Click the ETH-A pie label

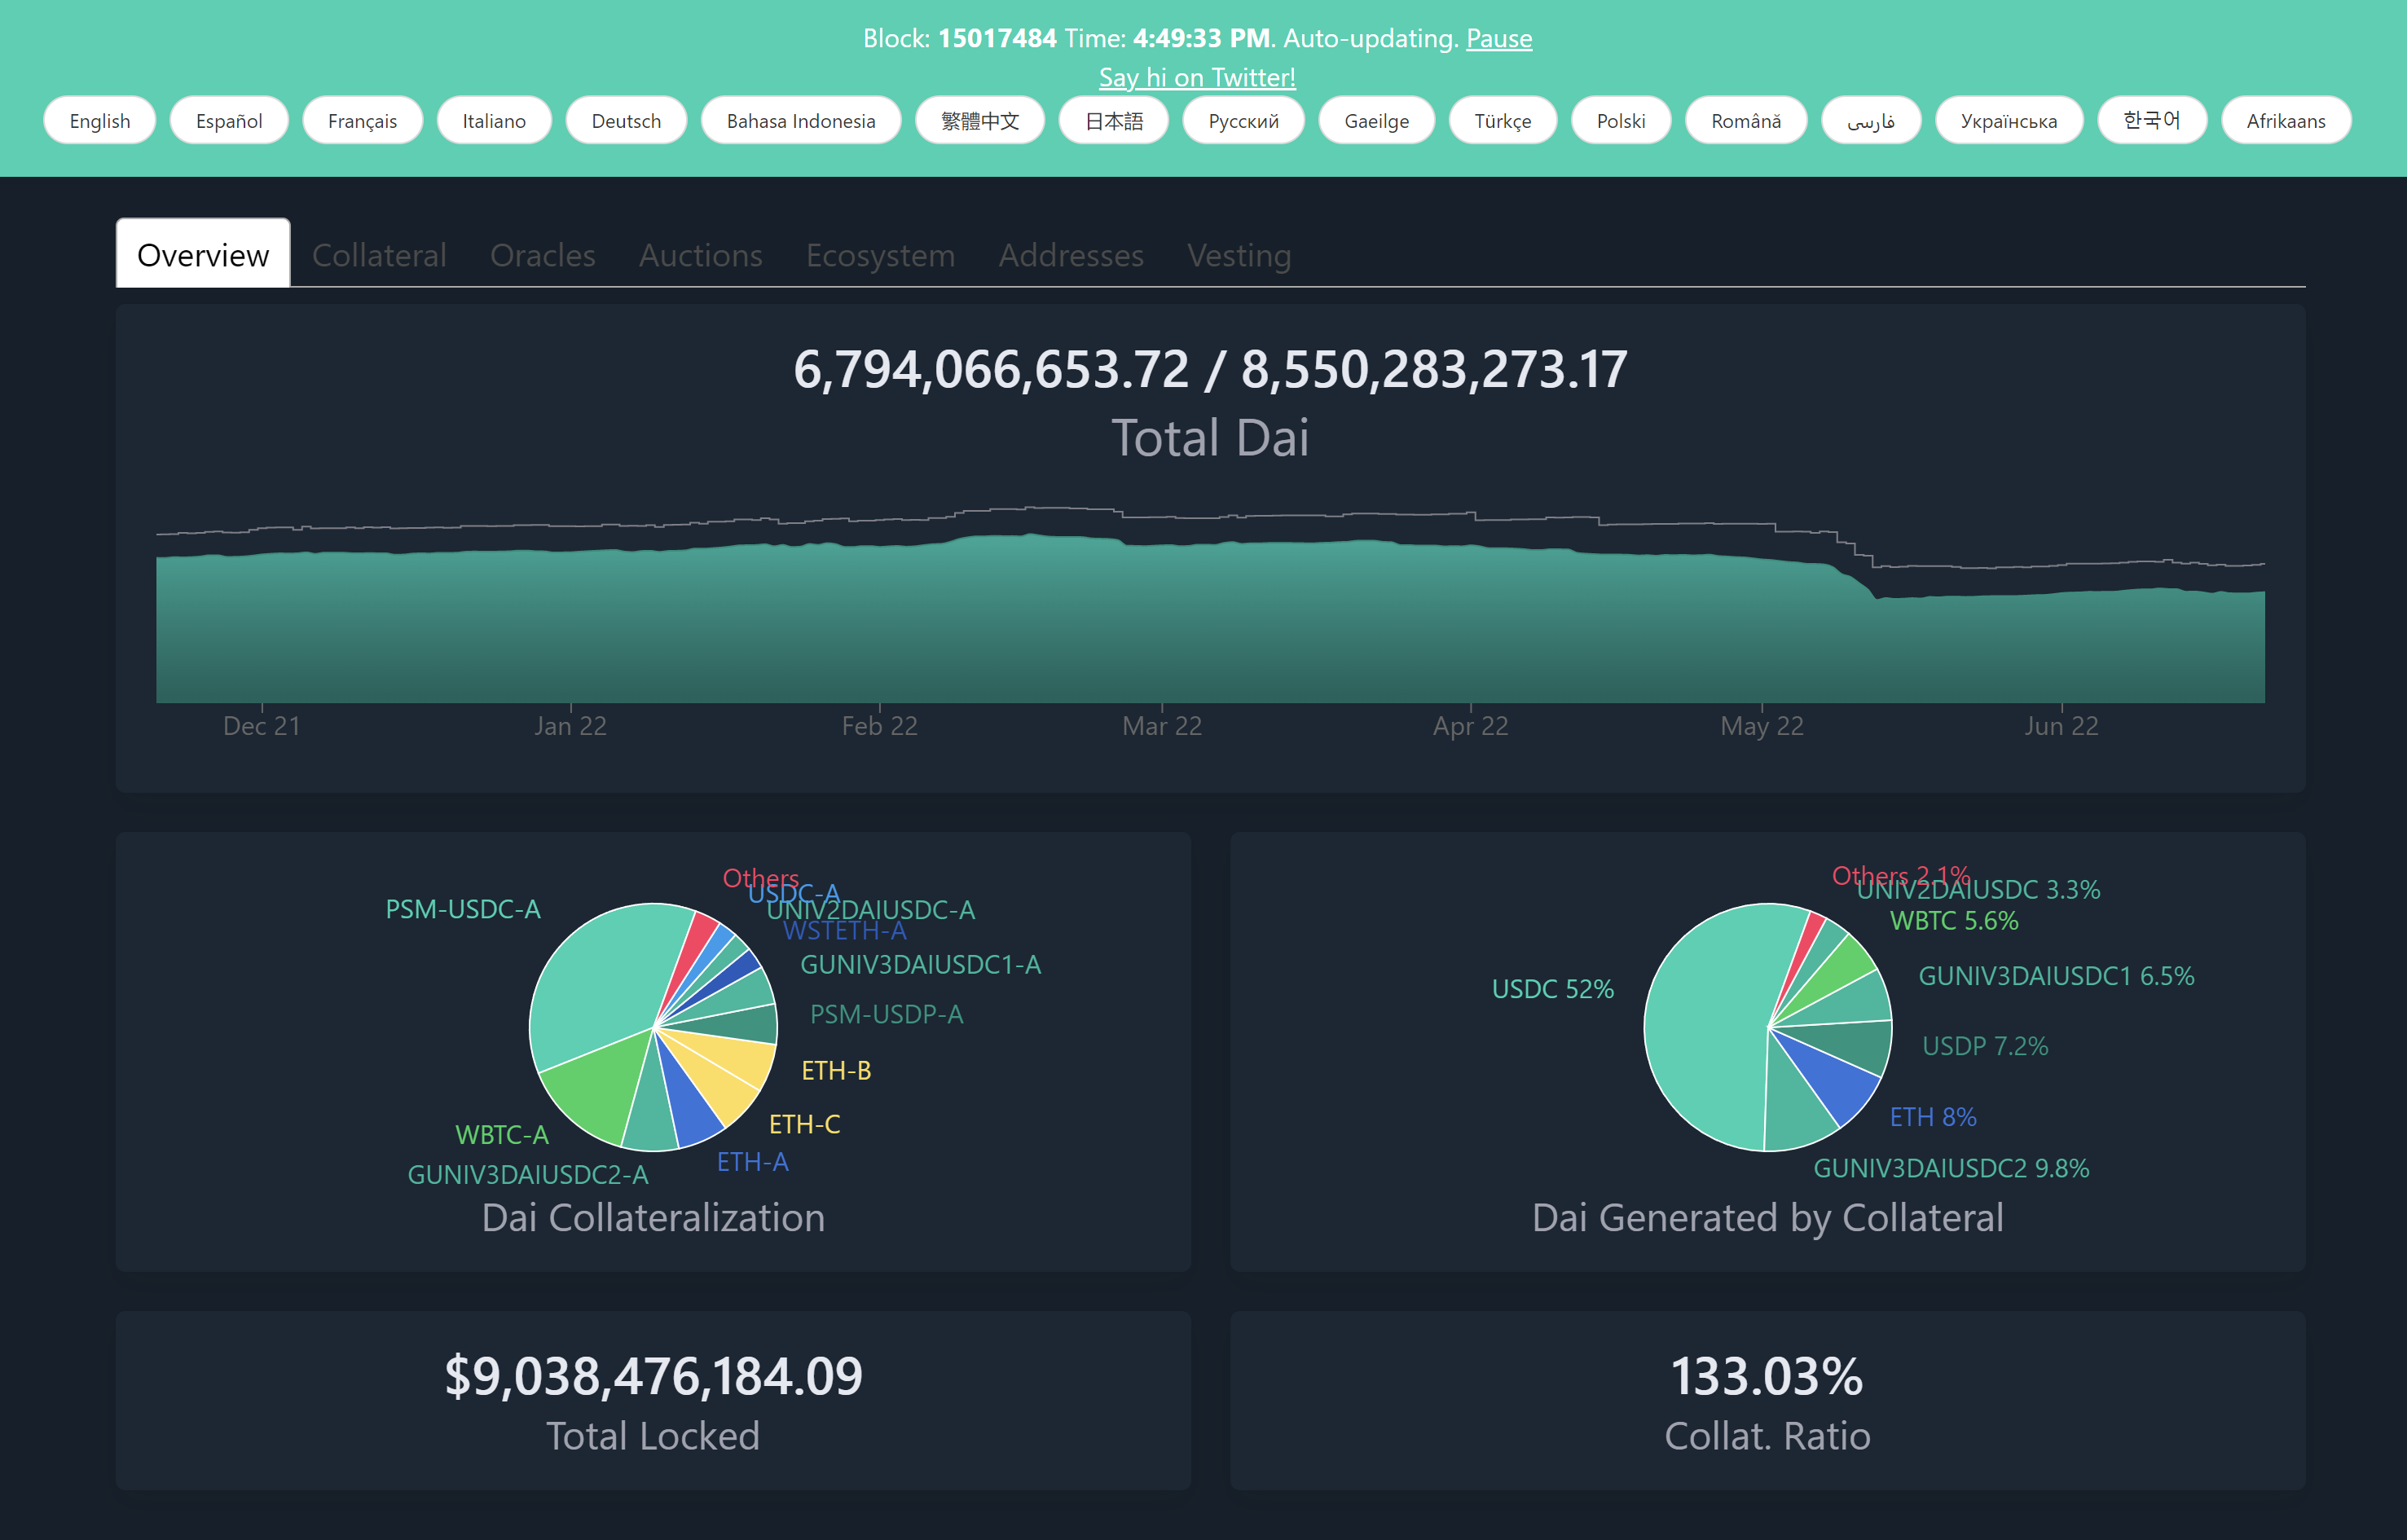tap(753, 1162)
